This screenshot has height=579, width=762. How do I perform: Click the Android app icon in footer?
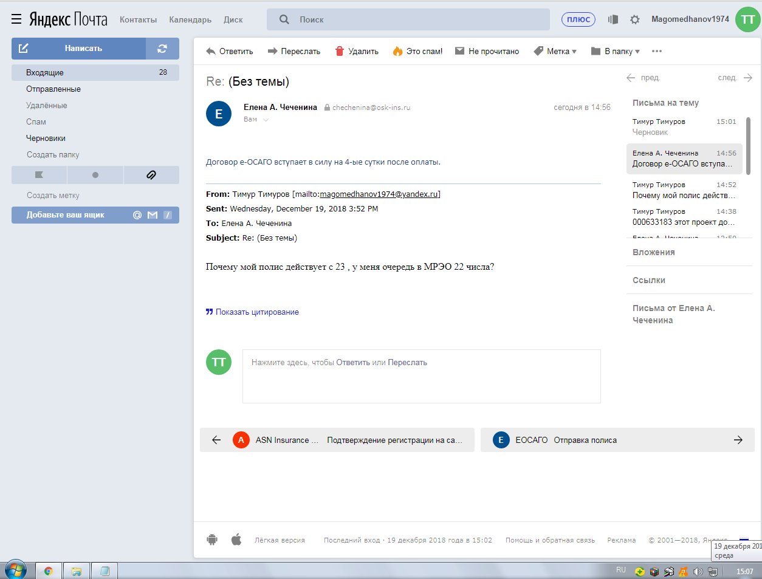212,540
